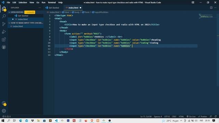Image resolution: width=219 pixels, height=123 pixels.
Task: Click the unsaved dot on index.html tab
Action: click(x=80, y=8)
